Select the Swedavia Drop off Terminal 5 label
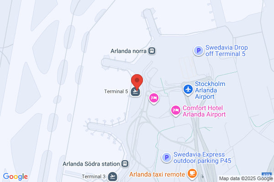The width and height of the screenshot is (274, 182). point(227,51)
